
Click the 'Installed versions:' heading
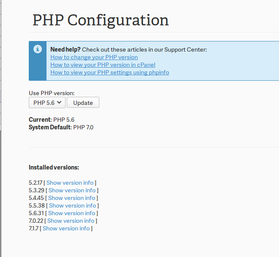coord(54,167)
